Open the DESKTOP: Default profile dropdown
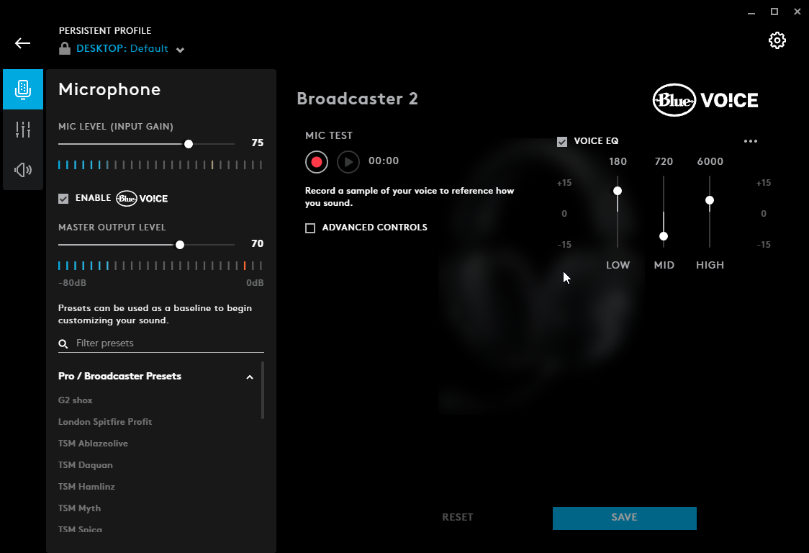 tap(180, 50)
